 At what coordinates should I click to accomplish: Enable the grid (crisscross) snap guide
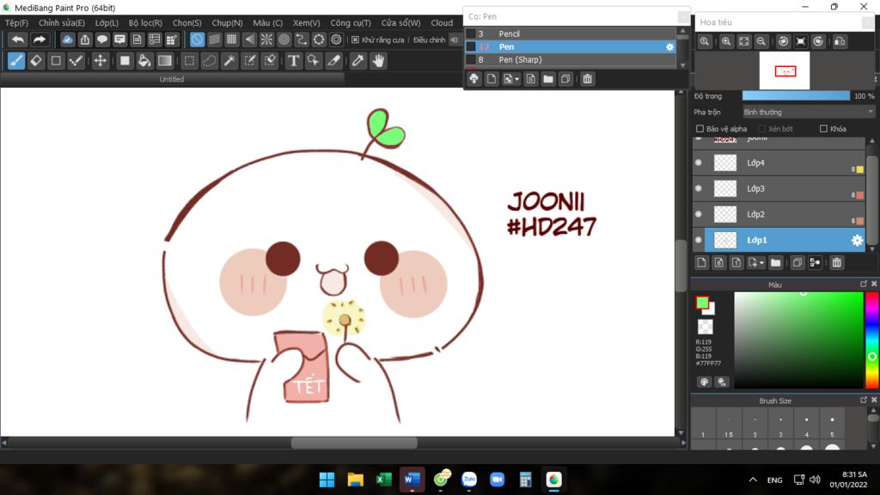coord(232,40)
